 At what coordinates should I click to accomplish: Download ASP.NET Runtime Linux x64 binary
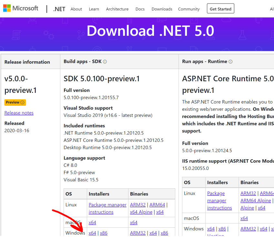pos(261,208)
